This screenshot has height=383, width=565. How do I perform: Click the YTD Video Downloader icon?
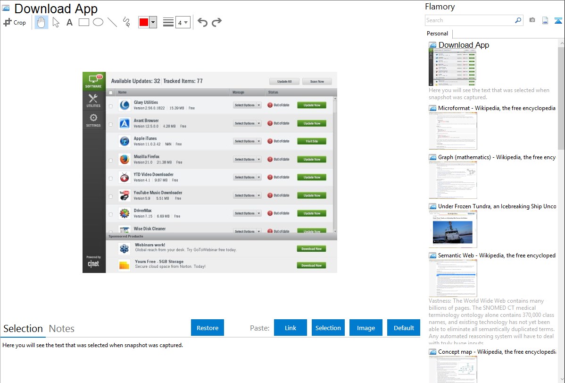point(125,177)
